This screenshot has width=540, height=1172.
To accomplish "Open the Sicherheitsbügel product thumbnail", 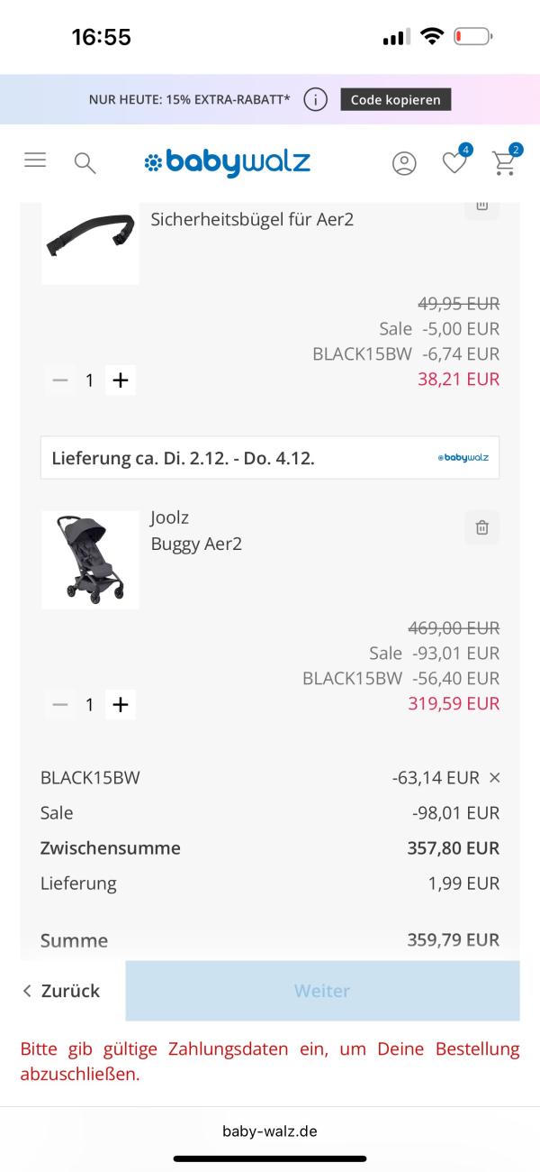I will point(90,239).
